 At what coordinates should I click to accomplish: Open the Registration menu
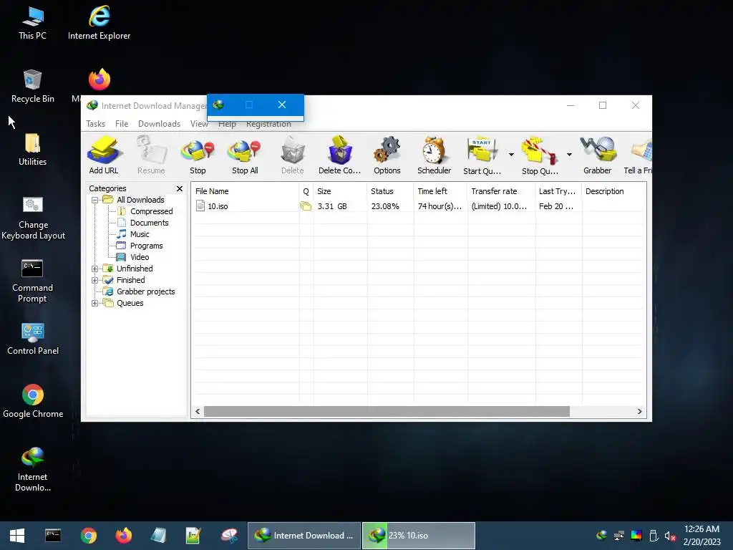(x=269, y=124)
